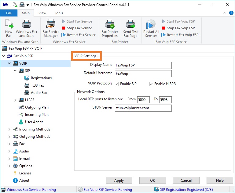Restart Fax Voip FSP service

tap(180, 35)
